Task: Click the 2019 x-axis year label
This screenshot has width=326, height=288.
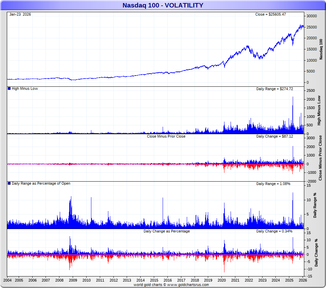Action: [x=208, y=280]
